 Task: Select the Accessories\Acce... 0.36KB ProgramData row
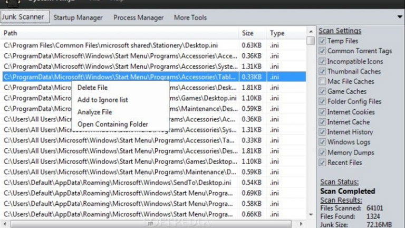154,56
